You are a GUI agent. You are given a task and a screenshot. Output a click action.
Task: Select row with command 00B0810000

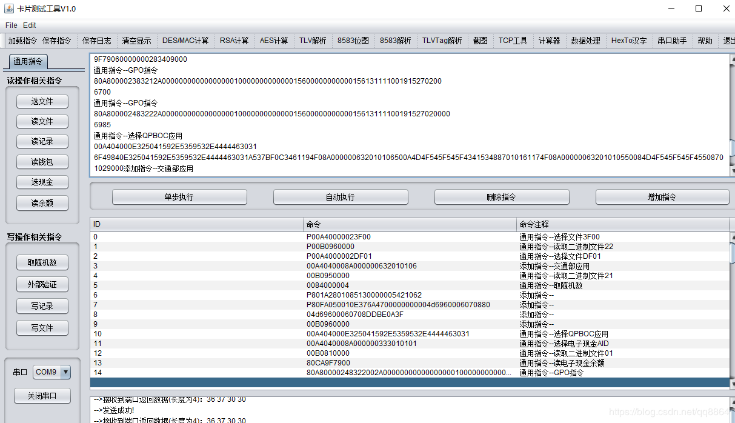(x=410, y=353)
